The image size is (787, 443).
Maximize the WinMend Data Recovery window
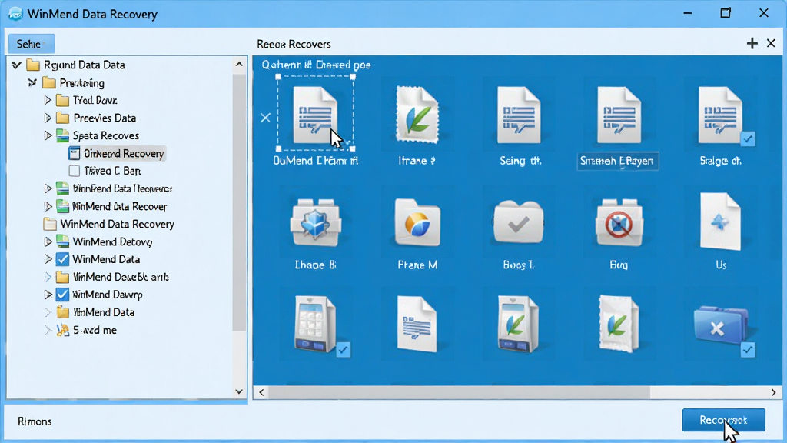pyautogui.click(x=726, y=13)
